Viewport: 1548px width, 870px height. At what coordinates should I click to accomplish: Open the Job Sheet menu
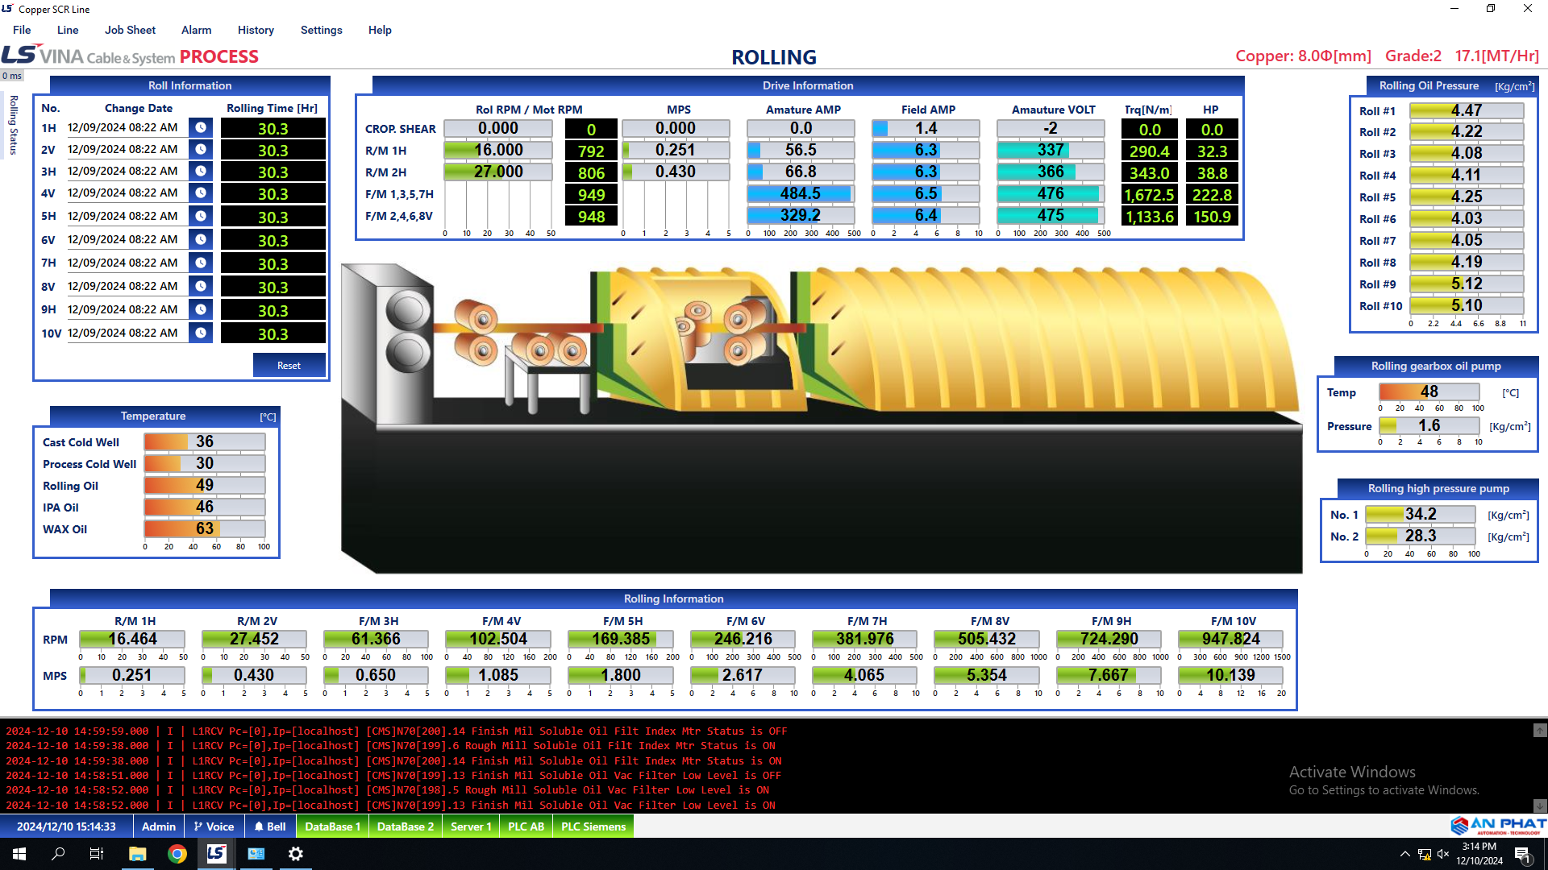(130, 30)
